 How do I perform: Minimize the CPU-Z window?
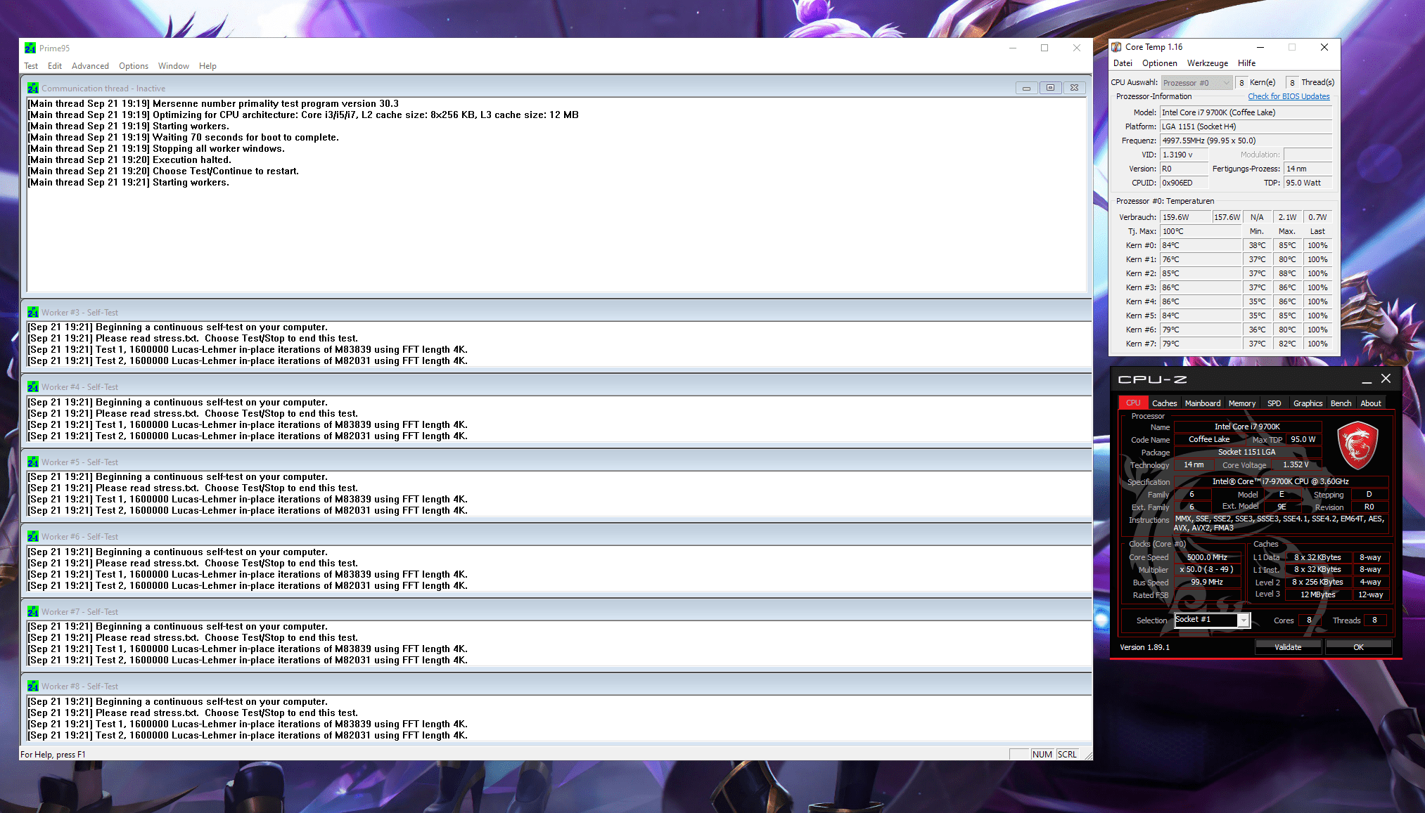pyautogui.click(x=1367, y=379)
